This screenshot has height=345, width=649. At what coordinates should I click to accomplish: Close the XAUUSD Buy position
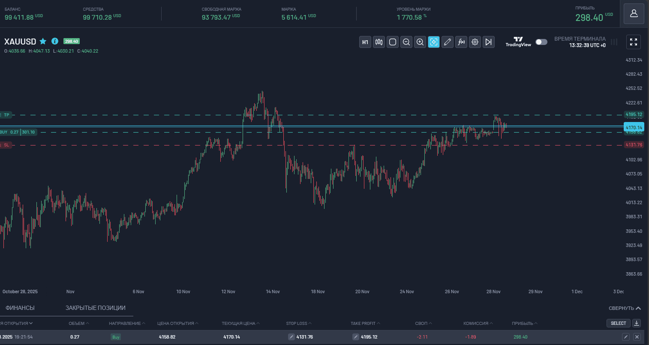coord(637,337)
